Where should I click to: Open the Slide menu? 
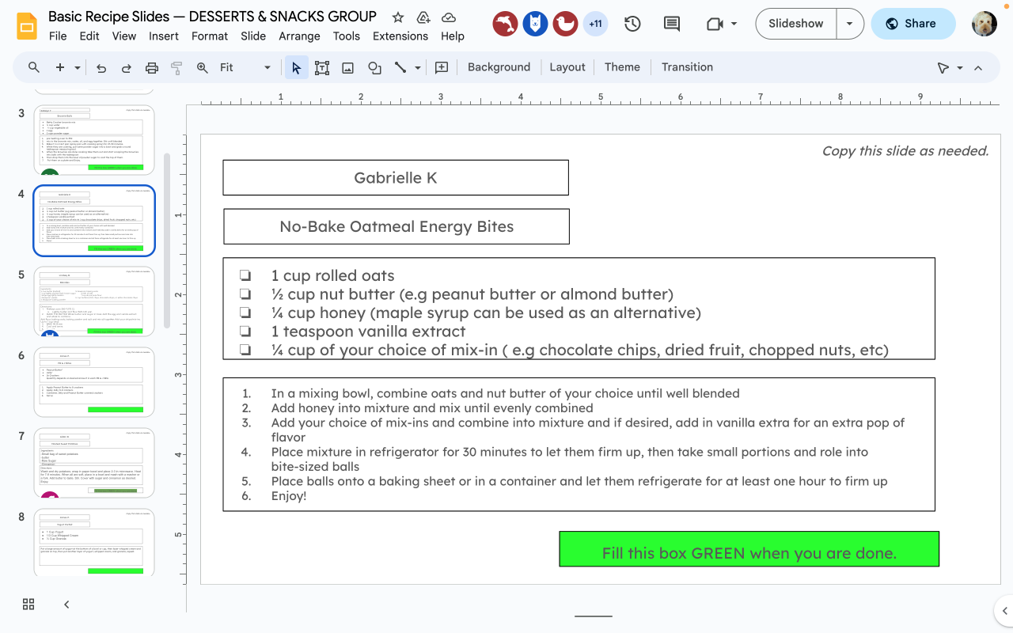click(253, 36)
